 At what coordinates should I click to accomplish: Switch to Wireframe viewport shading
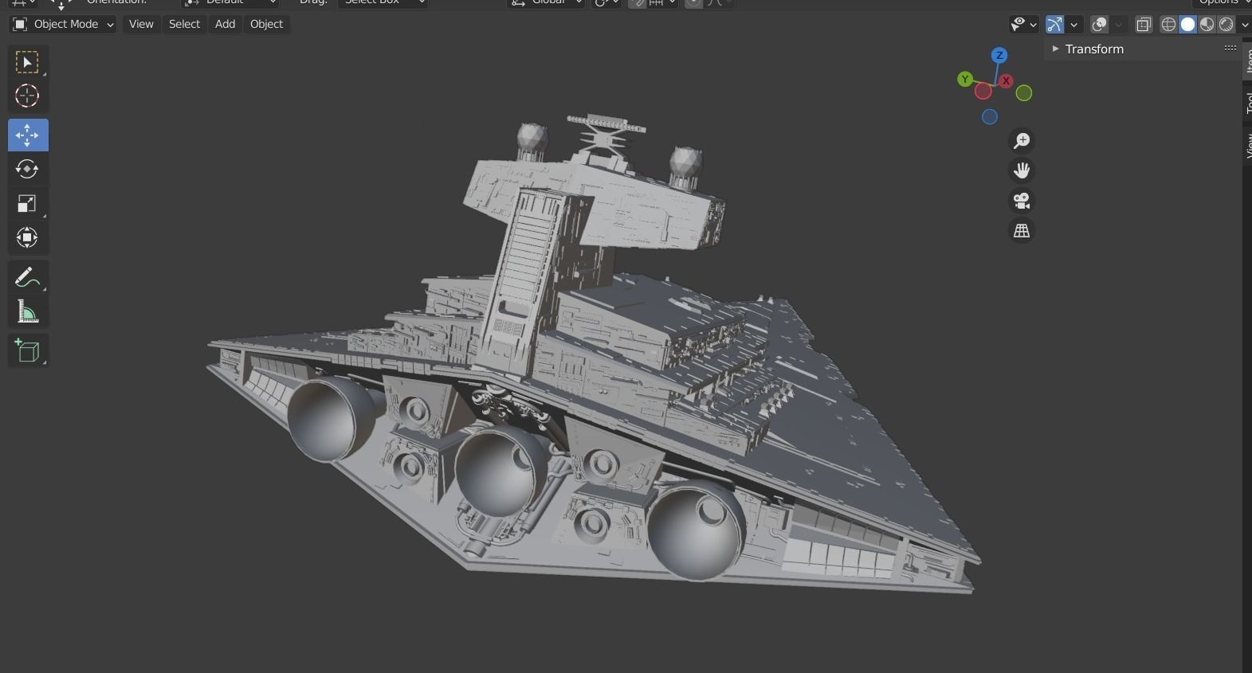click(1168, 25)
